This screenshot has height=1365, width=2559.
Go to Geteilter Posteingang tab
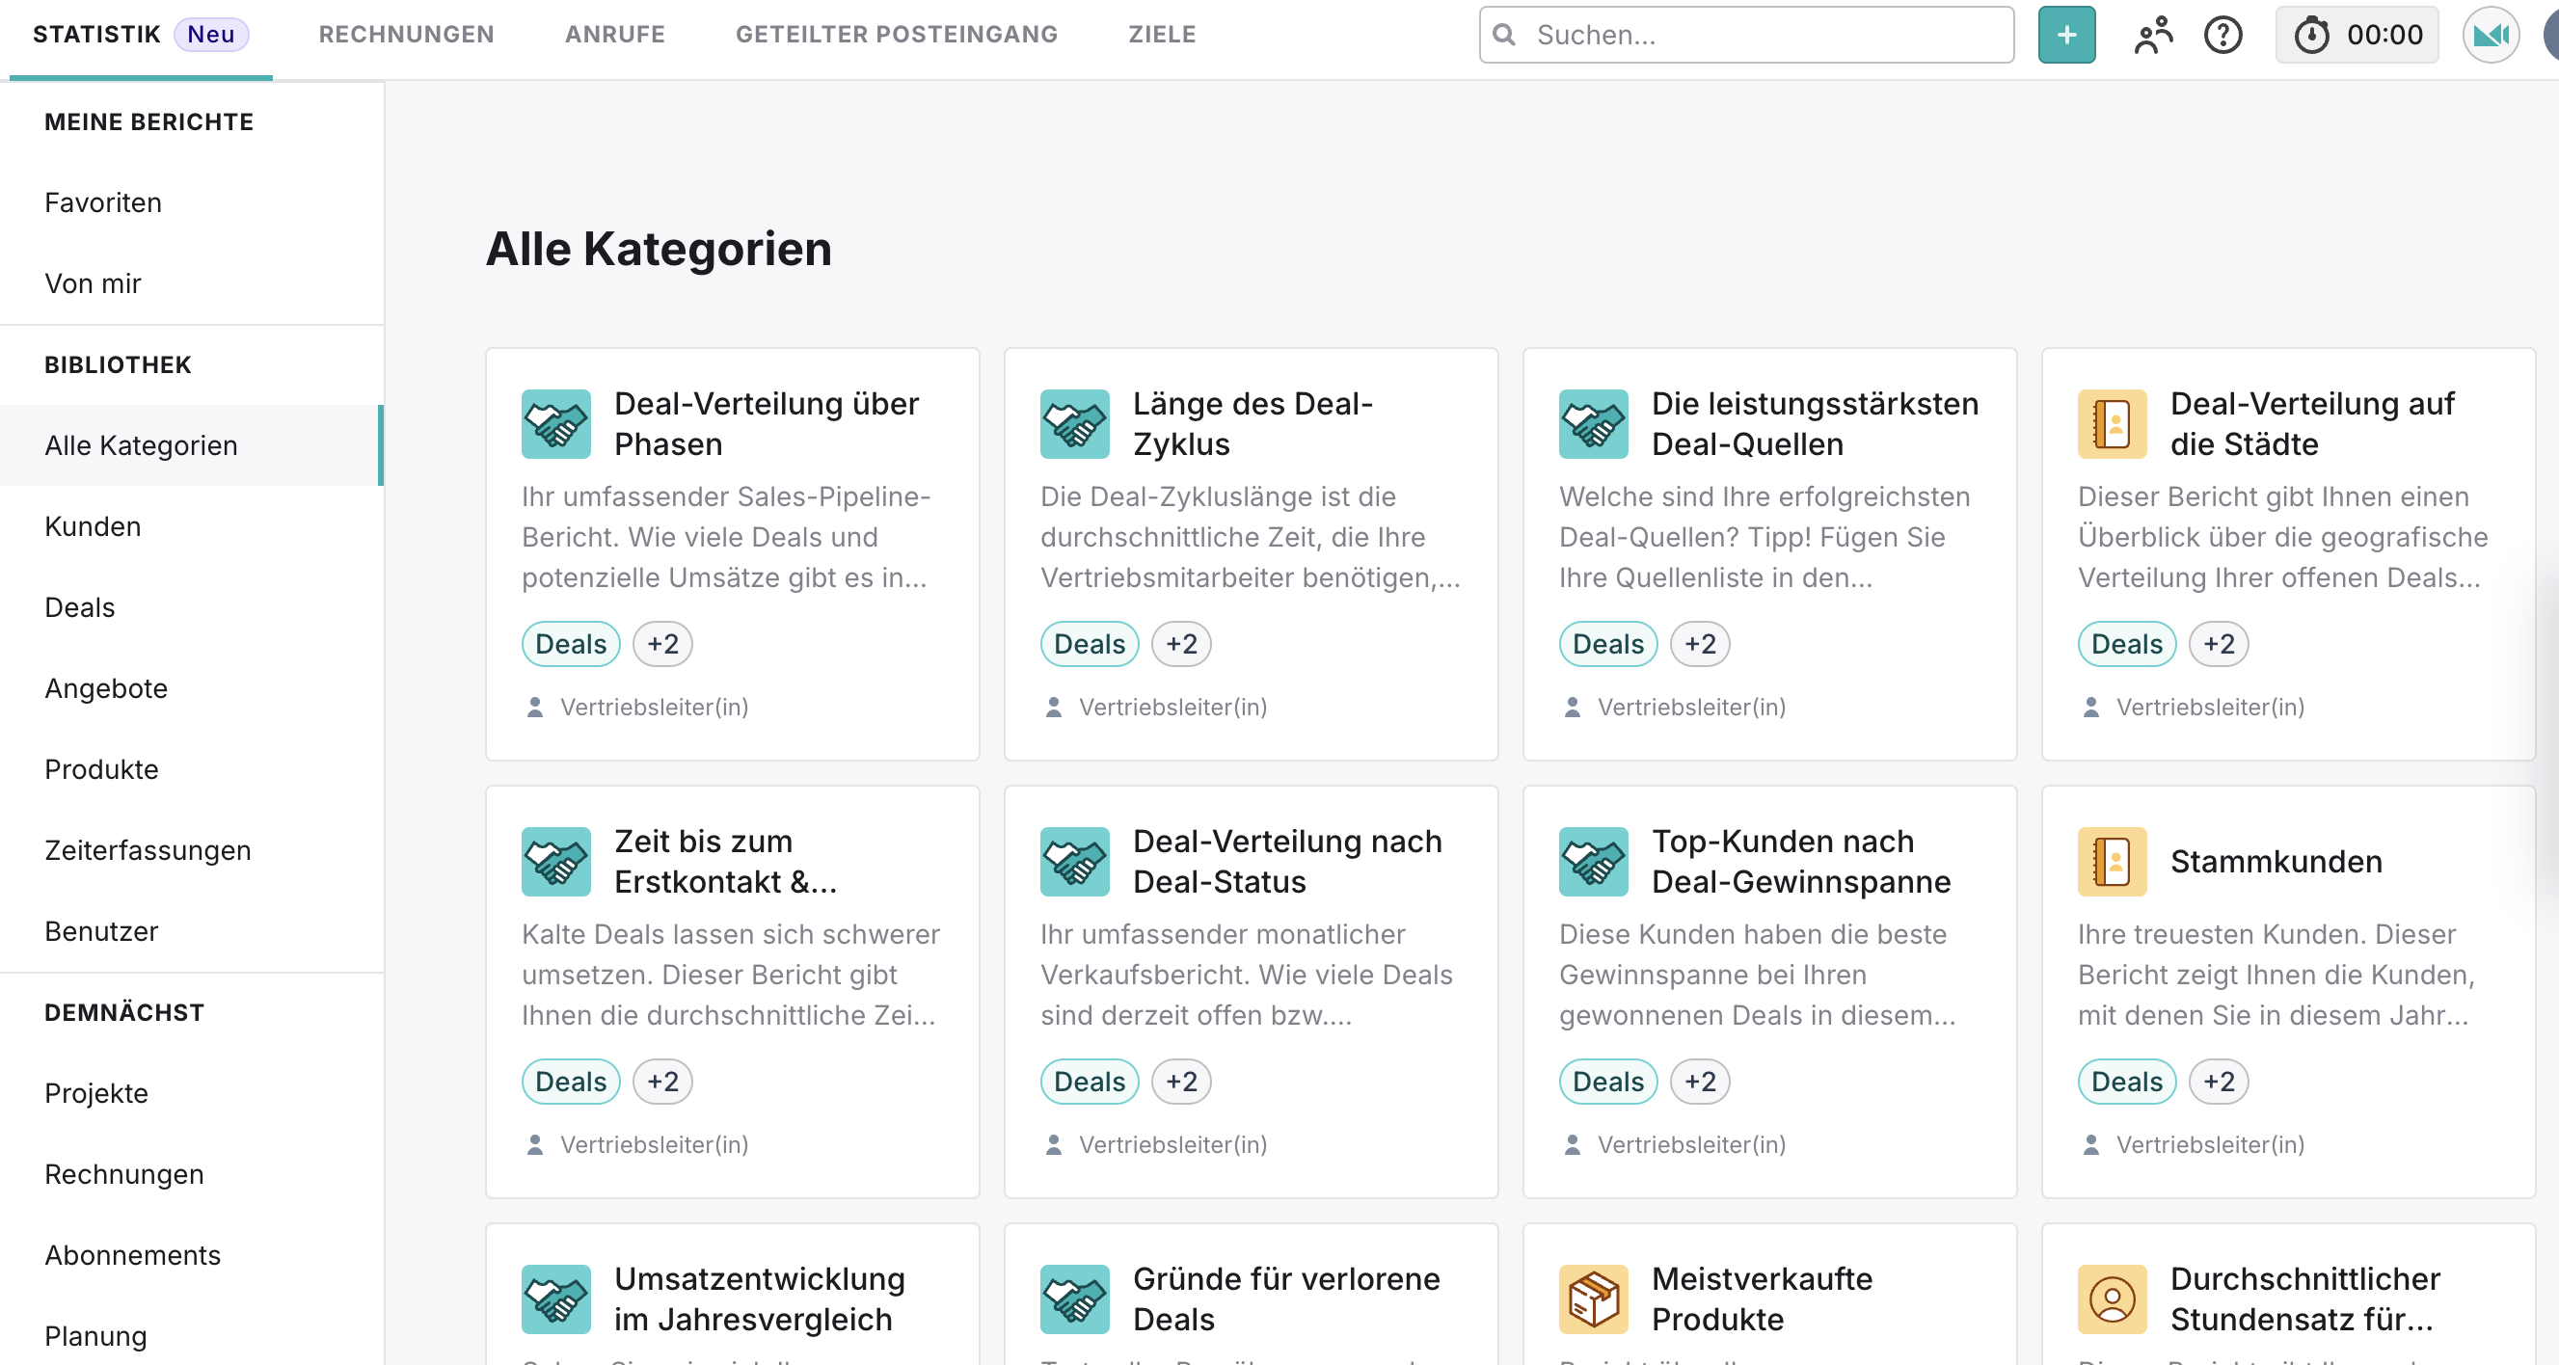click(896, 35)
